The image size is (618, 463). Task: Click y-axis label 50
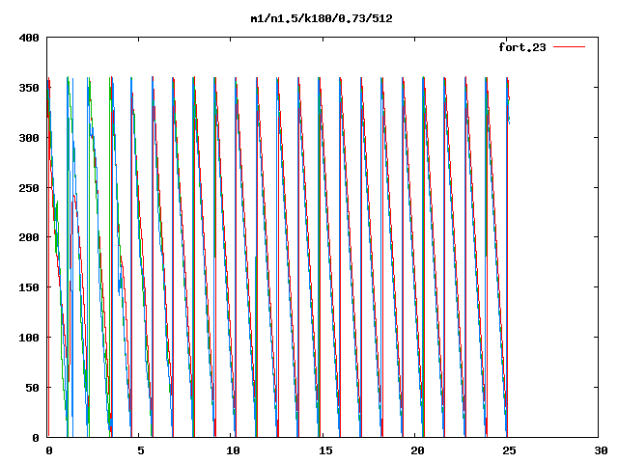point(32,388)
